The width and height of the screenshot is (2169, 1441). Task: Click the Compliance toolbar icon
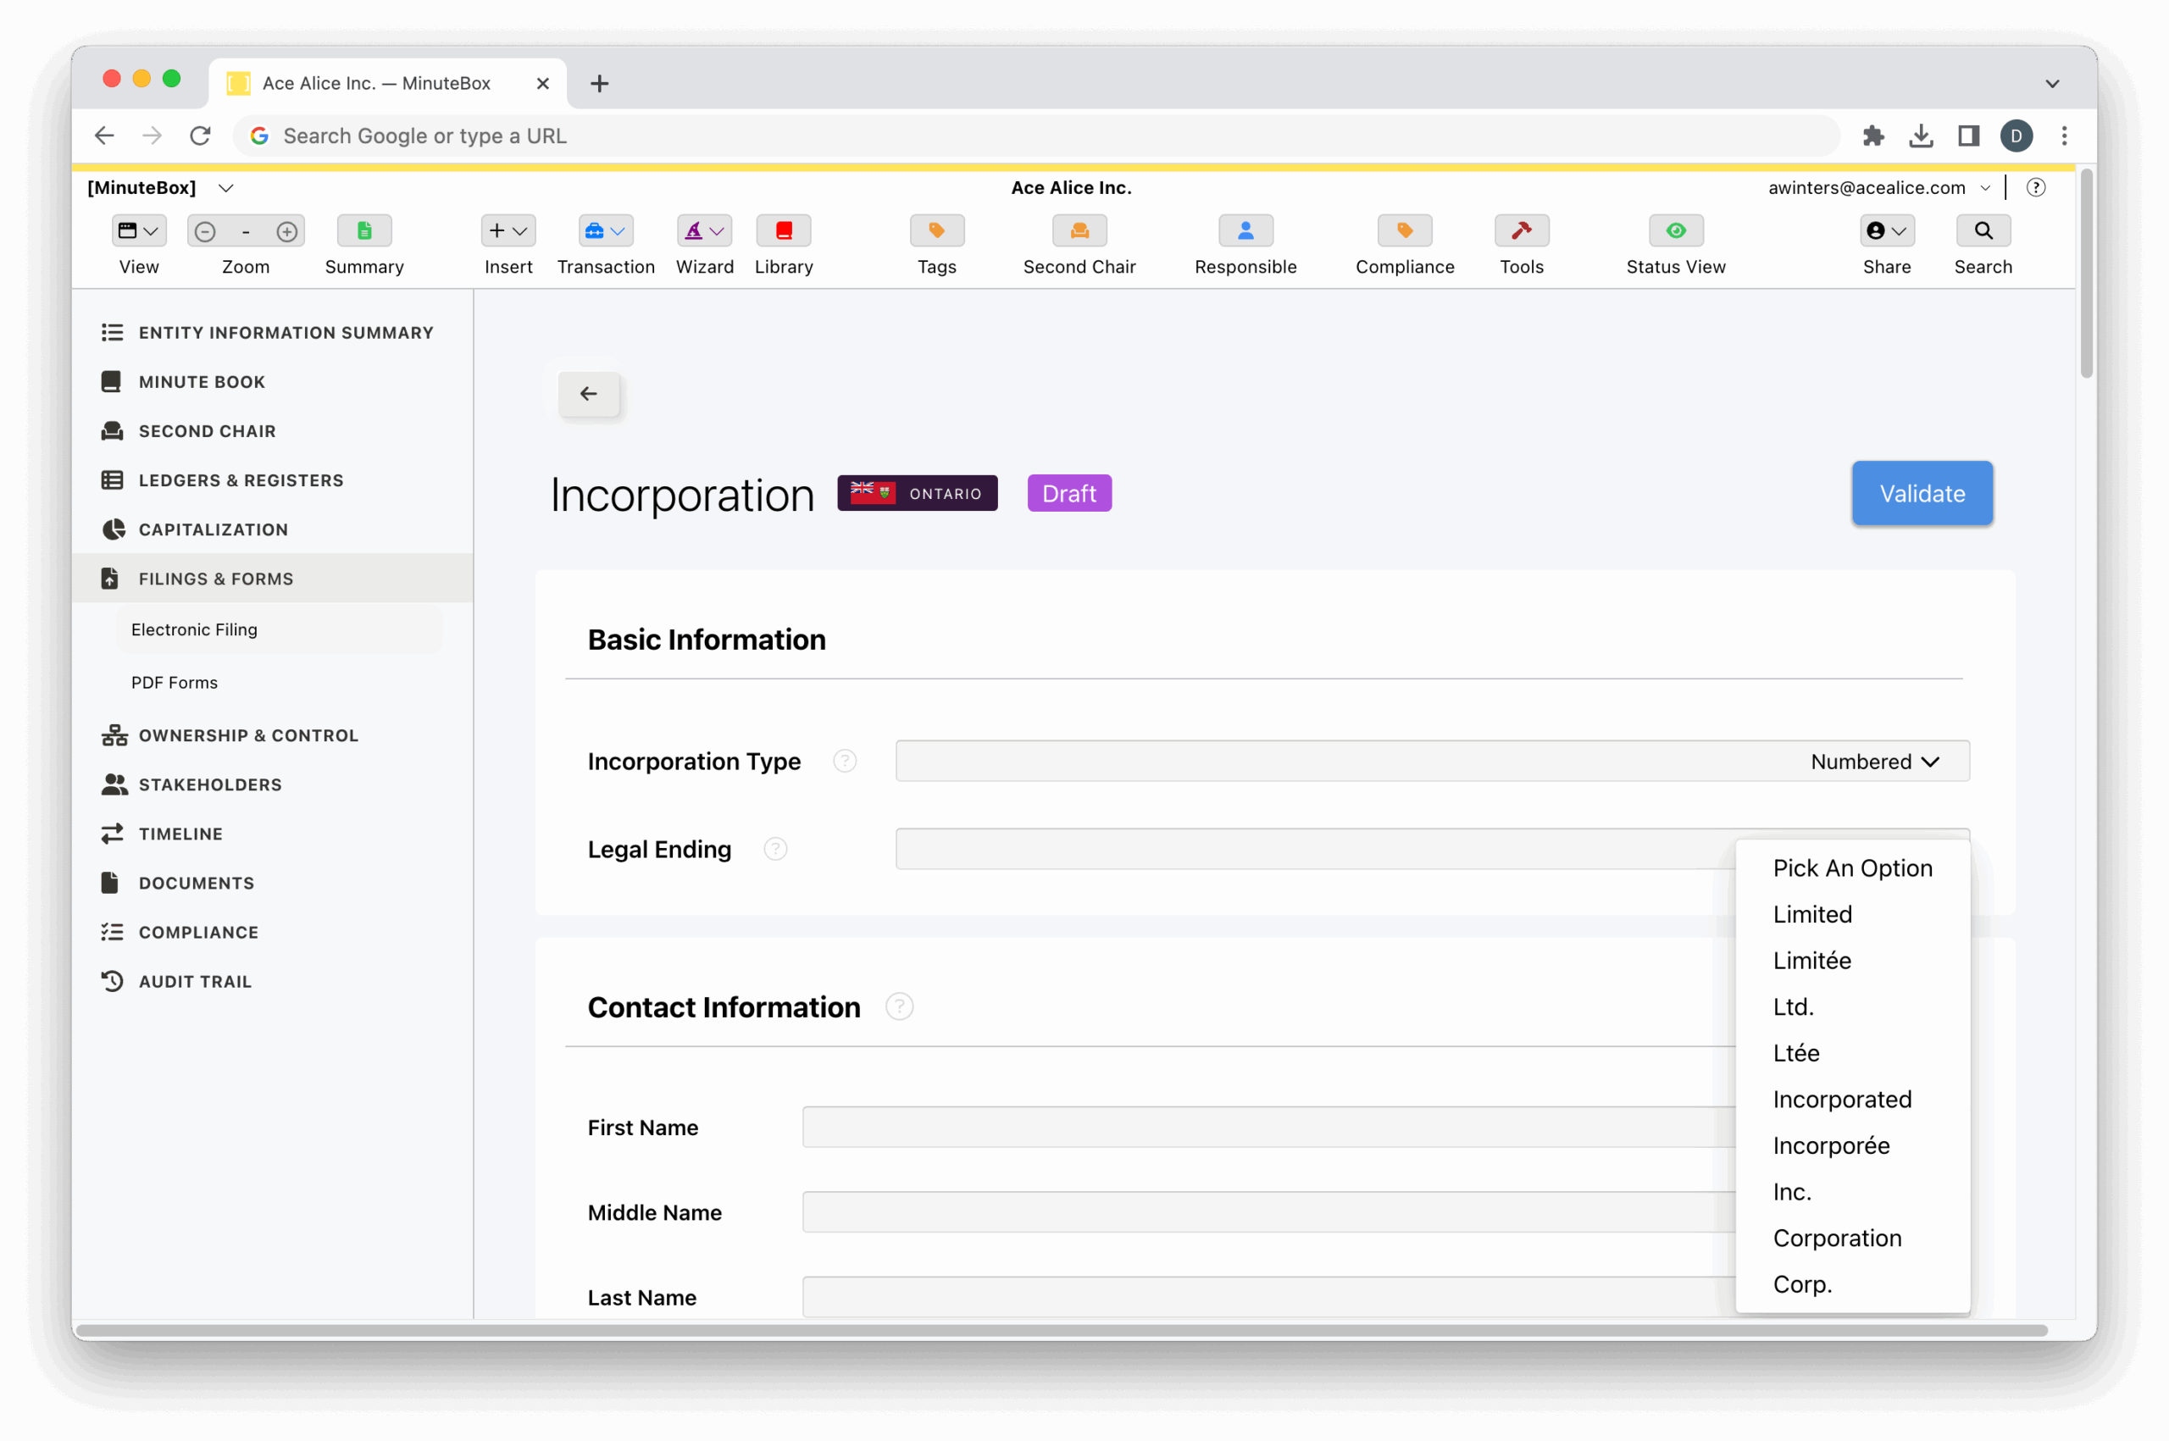1404,230
